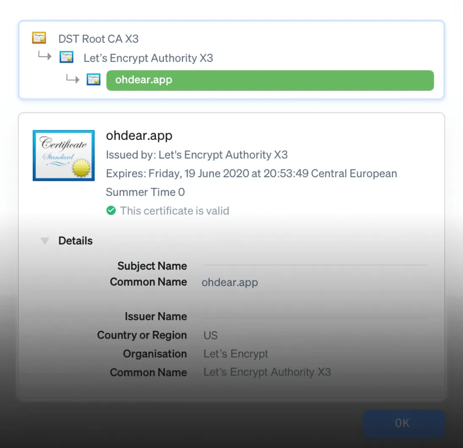Click the certificate icon beside Let's Encrypt Authority X3 in the chain
The image size is (463, 448).
pyautogui.click(x=66, y=57)
